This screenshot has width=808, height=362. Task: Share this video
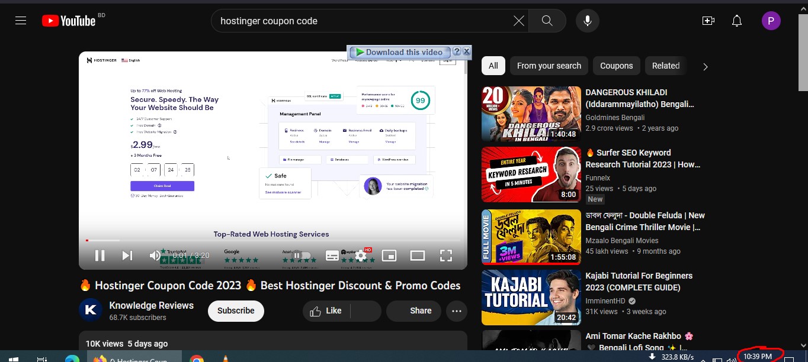click(413, 311)
